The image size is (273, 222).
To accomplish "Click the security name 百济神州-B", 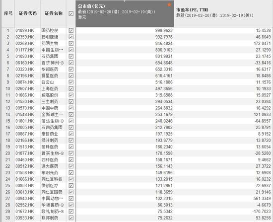I will 53,63.
